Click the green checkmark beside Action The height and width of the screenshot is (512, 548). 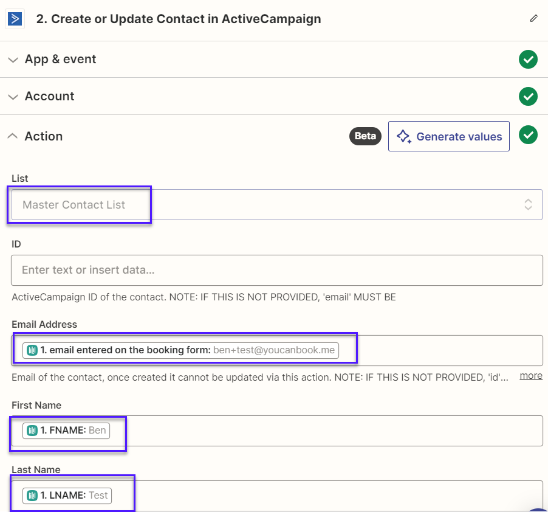pos(528,135)
